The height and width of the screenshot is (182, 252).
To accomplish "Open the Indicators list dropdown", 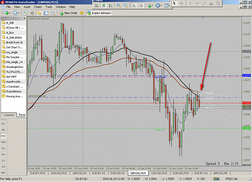I will pos(150,6).
